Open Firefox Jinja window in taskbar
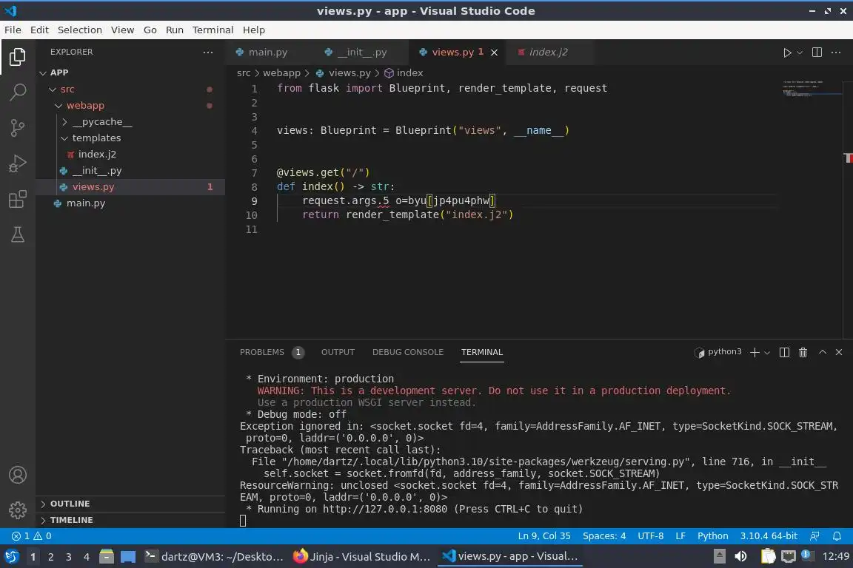 tap(362, 556)
